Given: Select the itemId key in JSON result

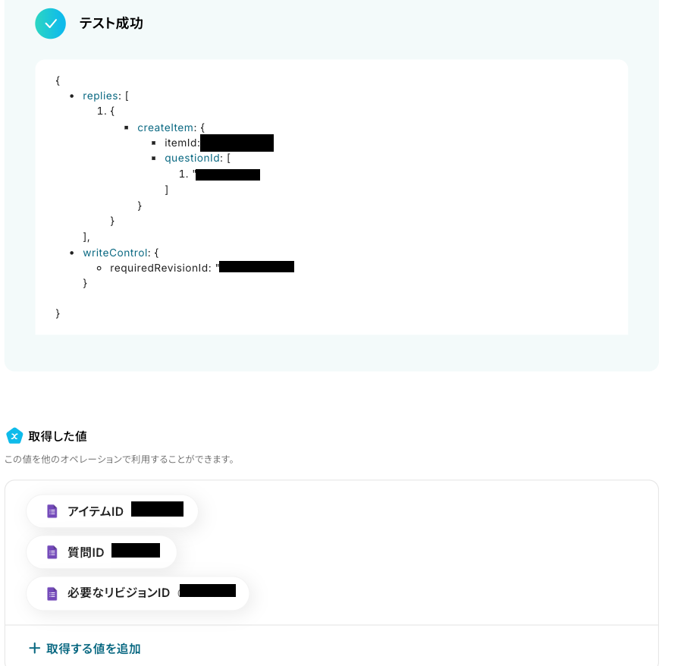Looking at the screenshot, I should tap(181, 143).
